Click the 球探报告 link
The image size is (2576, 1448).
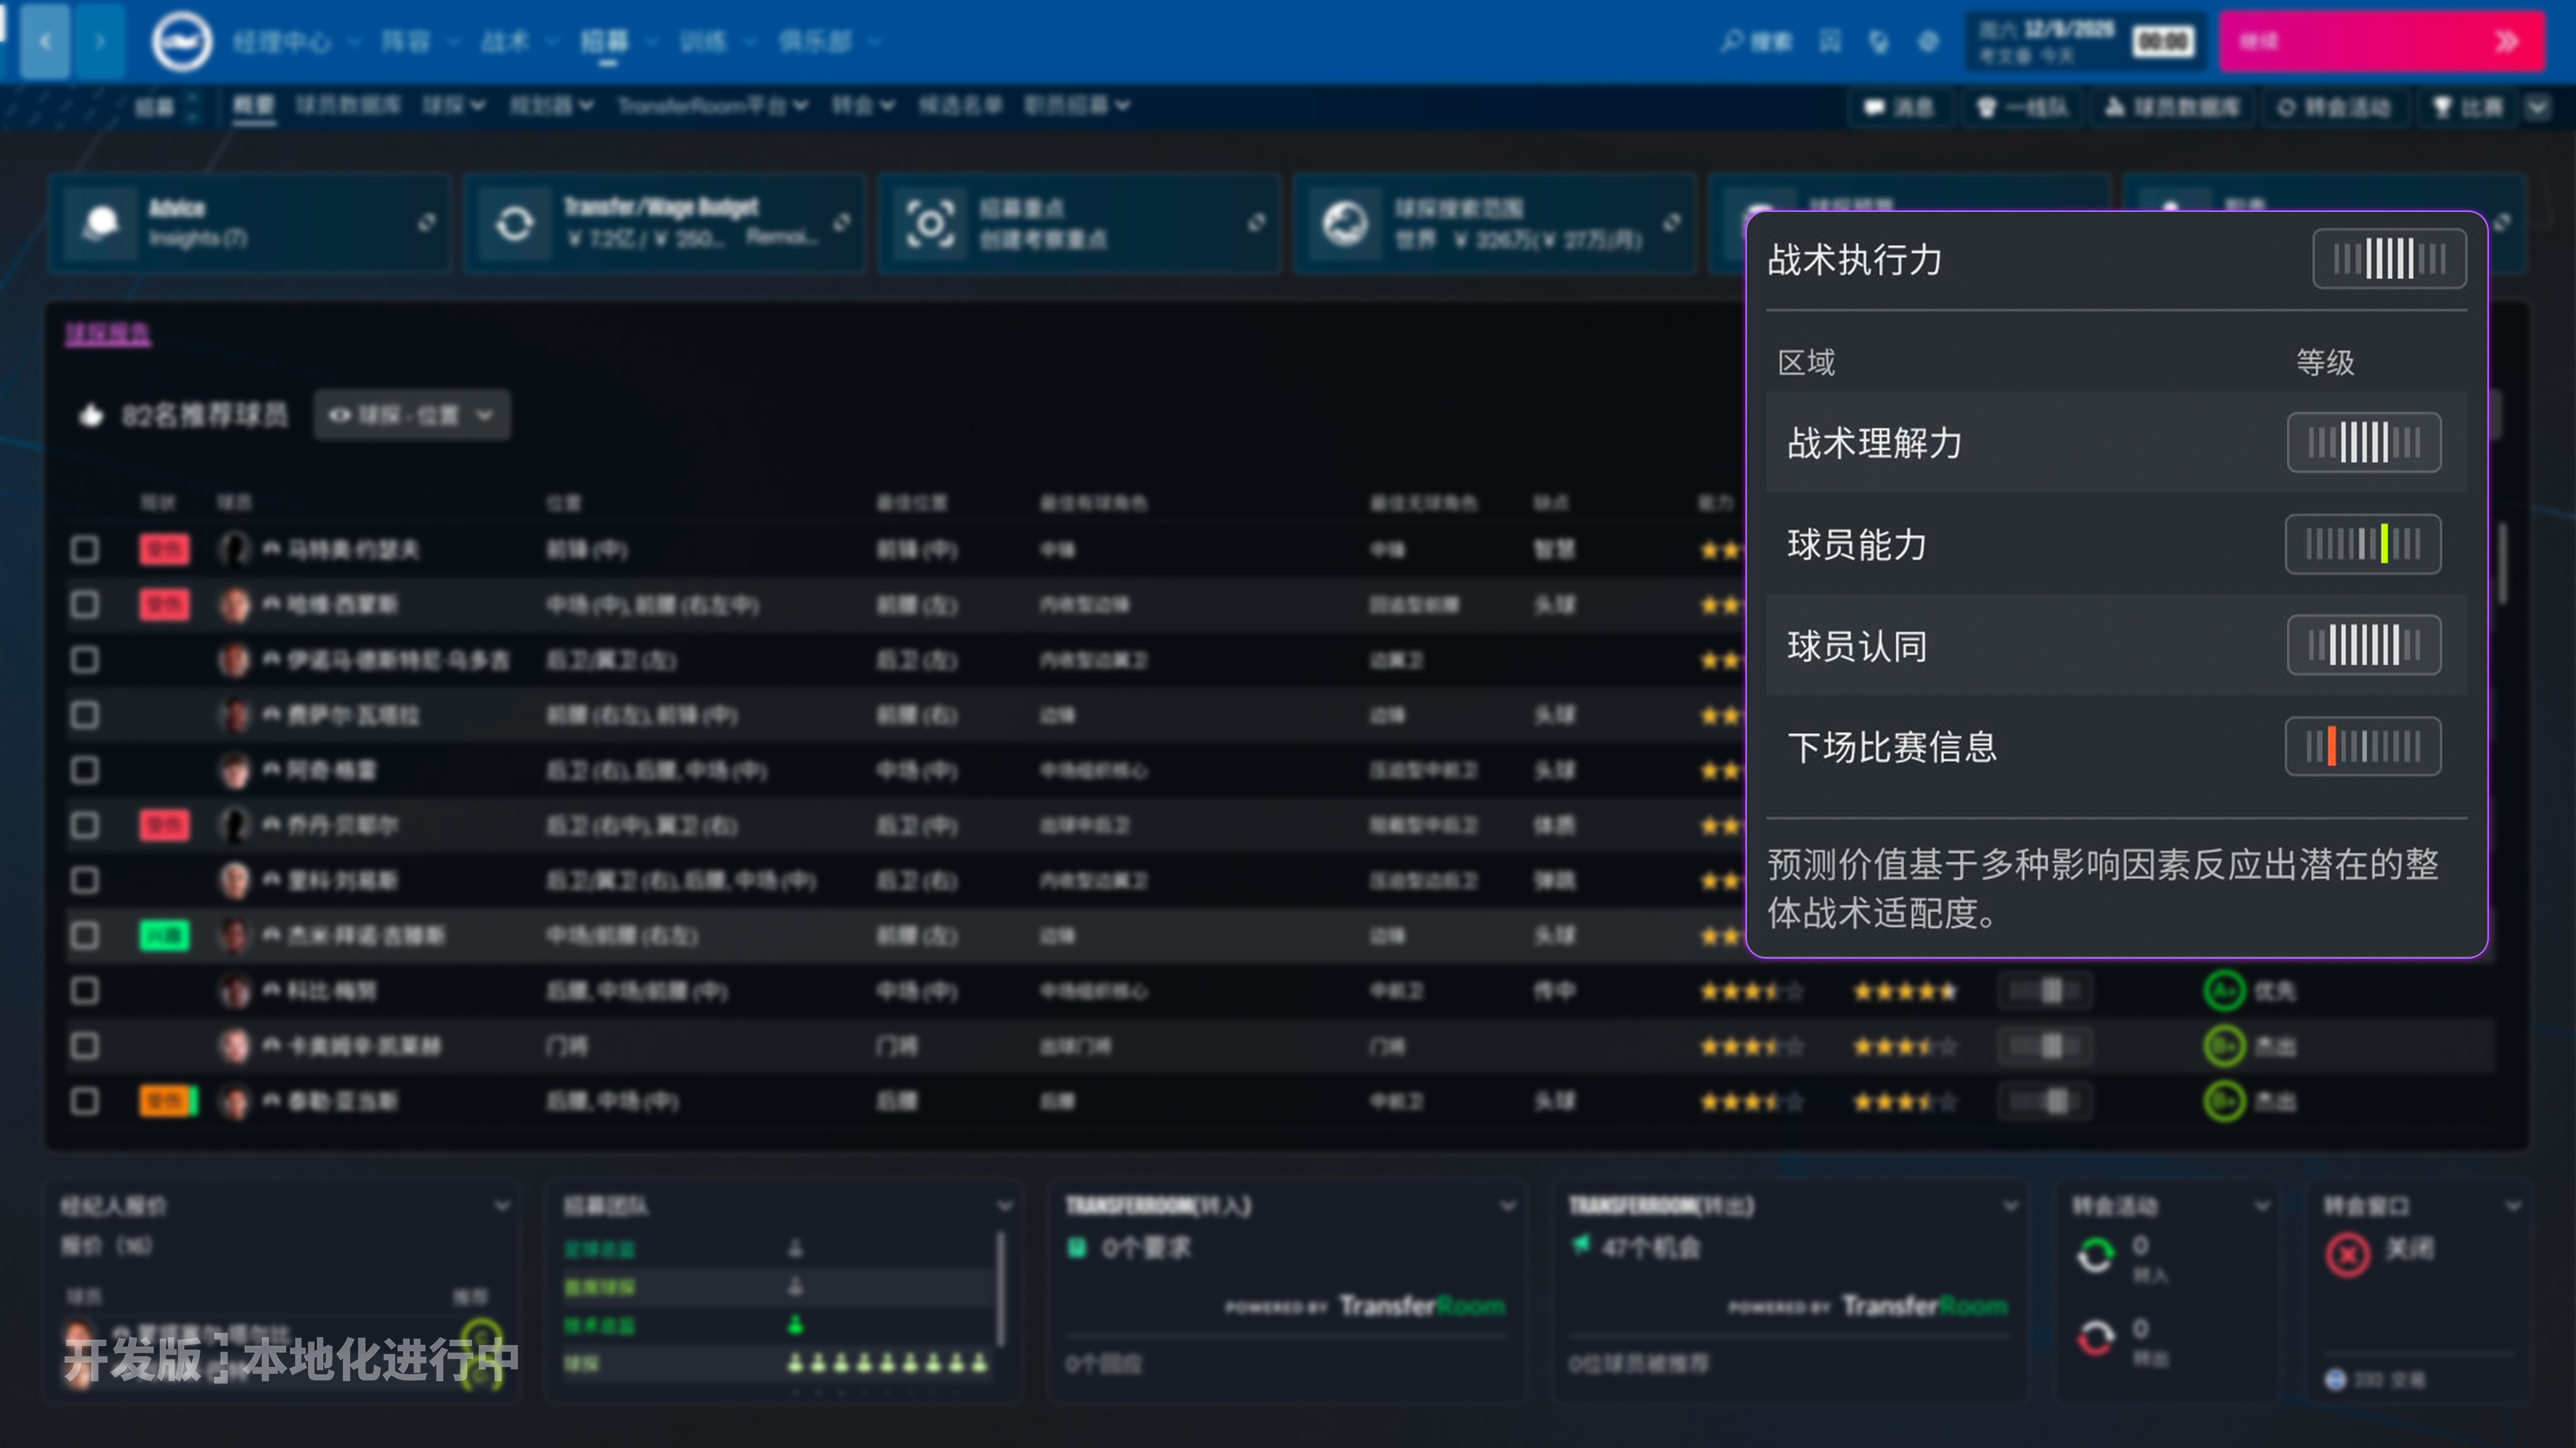coord(108,333)
